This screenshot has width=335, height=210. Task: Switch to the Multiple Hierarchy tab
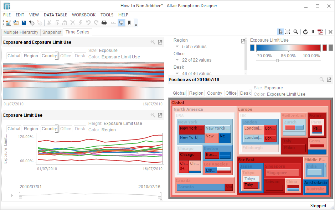click(21, 32)
